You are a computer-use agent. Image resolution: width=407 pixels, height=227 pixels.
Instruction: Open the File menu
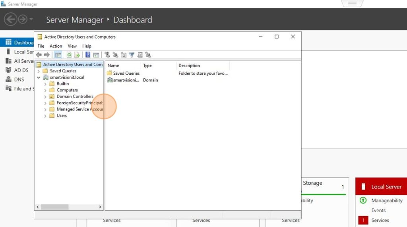click(41, 46)
